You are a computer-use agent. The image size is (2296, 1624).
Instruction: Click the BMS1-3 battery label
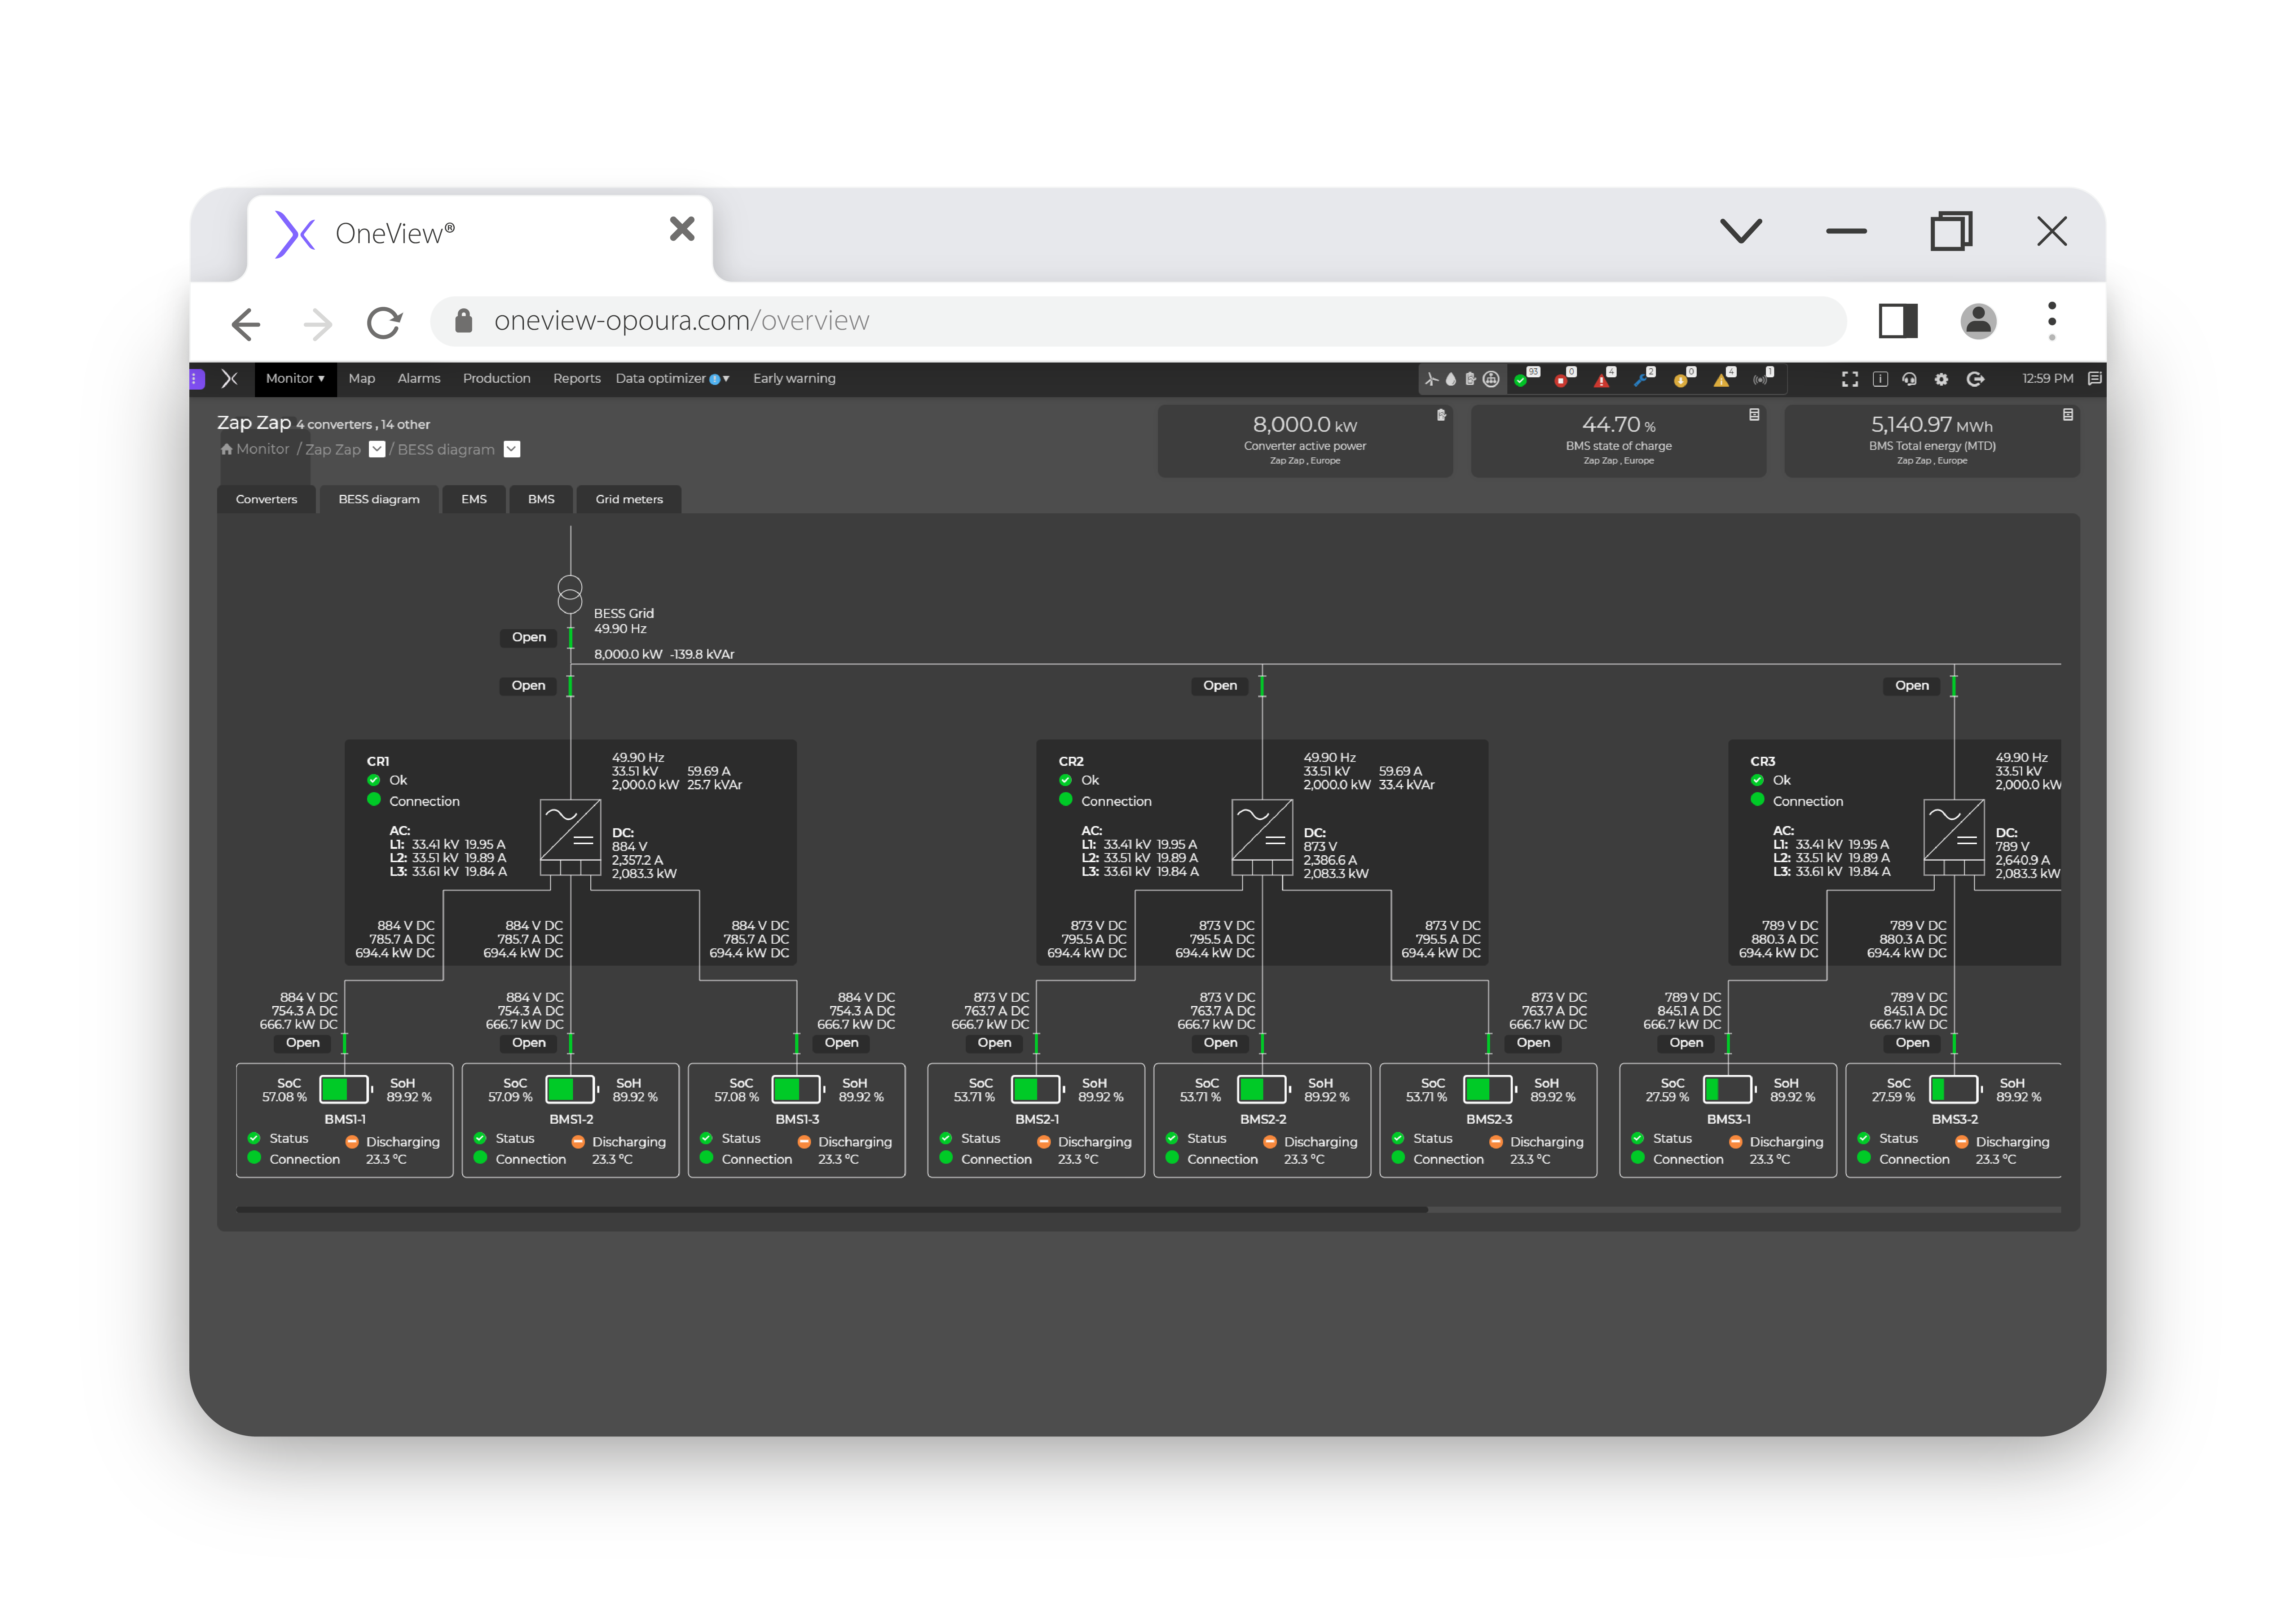point(797,1120)
